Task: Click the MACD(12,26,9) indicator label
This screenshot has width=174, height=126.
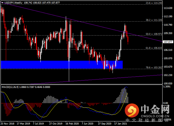Action: [x=10, y=87]
